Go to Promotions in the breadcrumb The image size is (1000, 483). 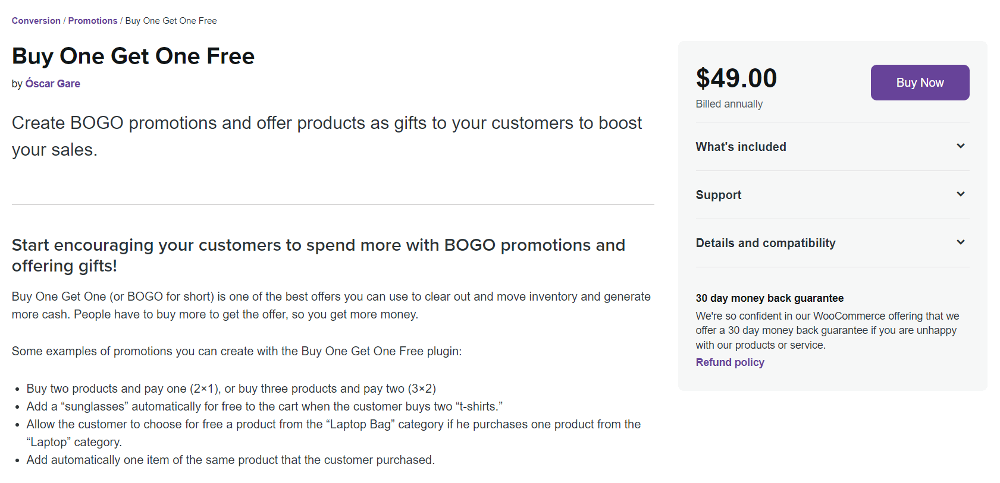pyautogui.click(x=92, y=20)
